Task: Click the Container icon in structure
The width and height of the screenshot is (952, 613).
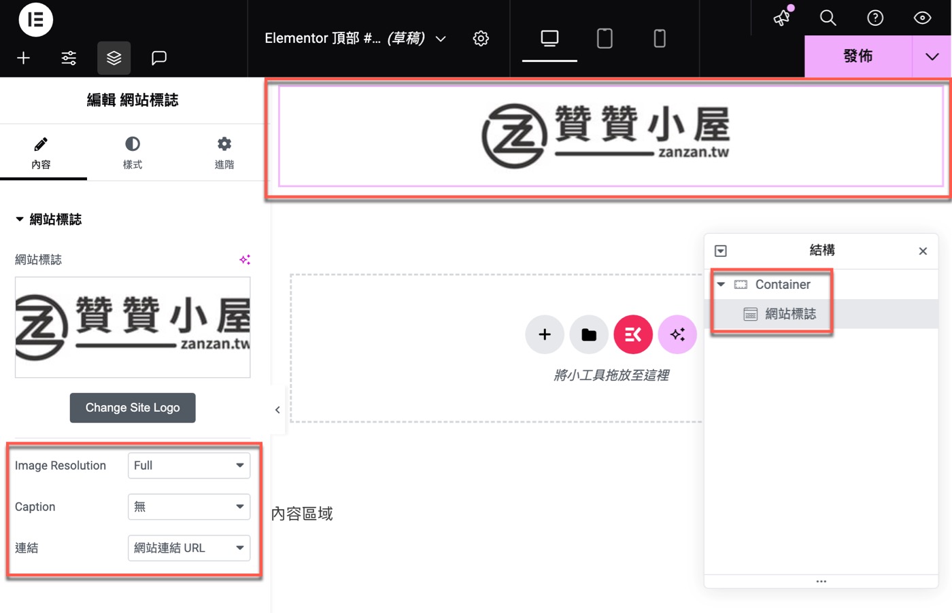Action: pos(741,285)
